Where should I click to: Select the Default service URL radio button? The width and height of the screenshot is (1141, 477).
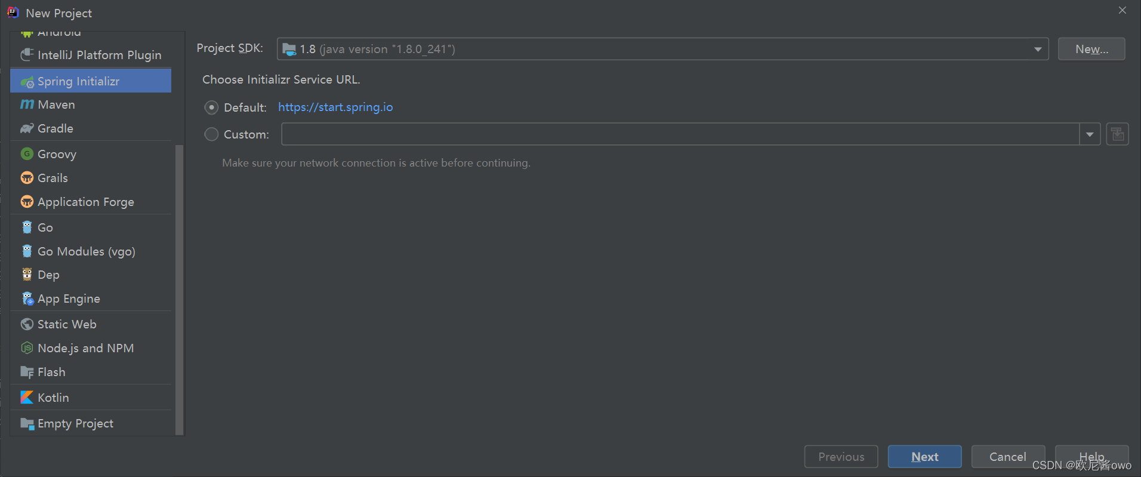click(211, 107)
